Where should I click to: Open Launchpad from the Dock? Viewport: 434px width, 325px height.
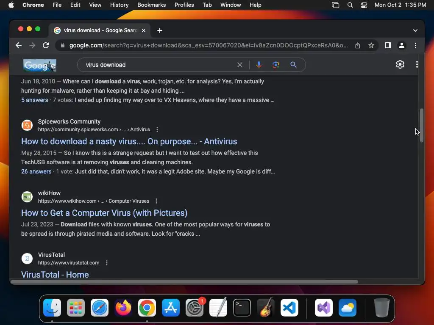76,308
